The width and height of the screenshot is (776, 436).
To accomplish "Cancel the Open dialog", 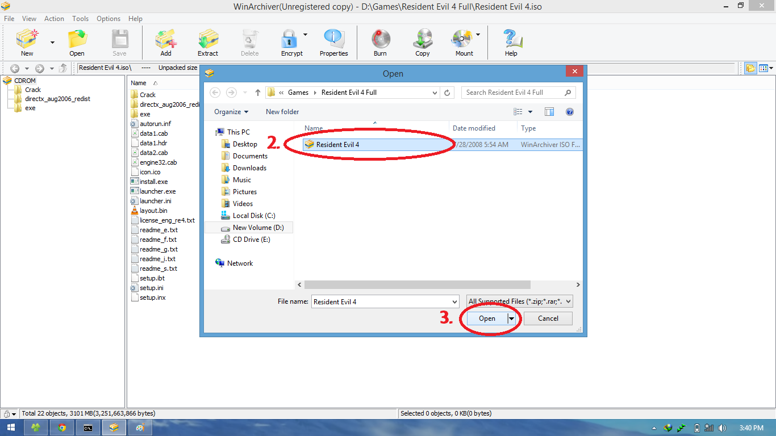I will pos(548,318).
